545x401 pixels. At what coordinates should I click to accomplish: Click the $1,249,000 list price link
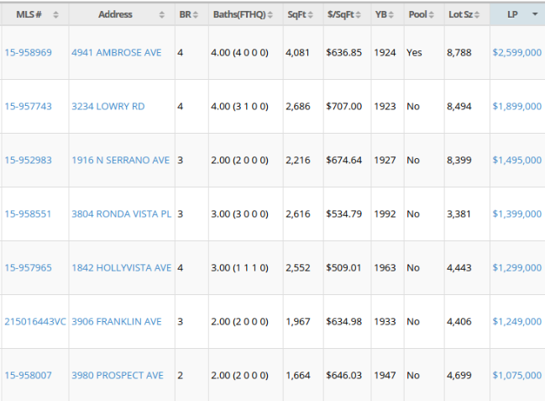coord(516,322)
